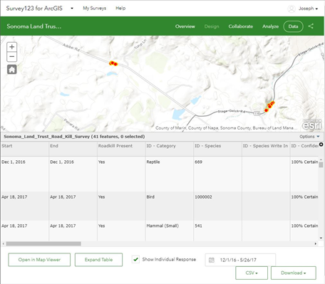Open the table Options dropdown

309,137
